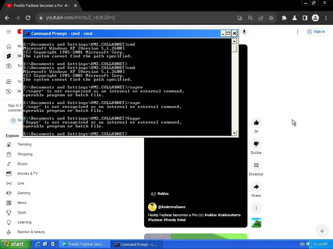Viewport: 333px width, 249px height.
Task: Open Gaming in Explore
Action: (24, 193)
